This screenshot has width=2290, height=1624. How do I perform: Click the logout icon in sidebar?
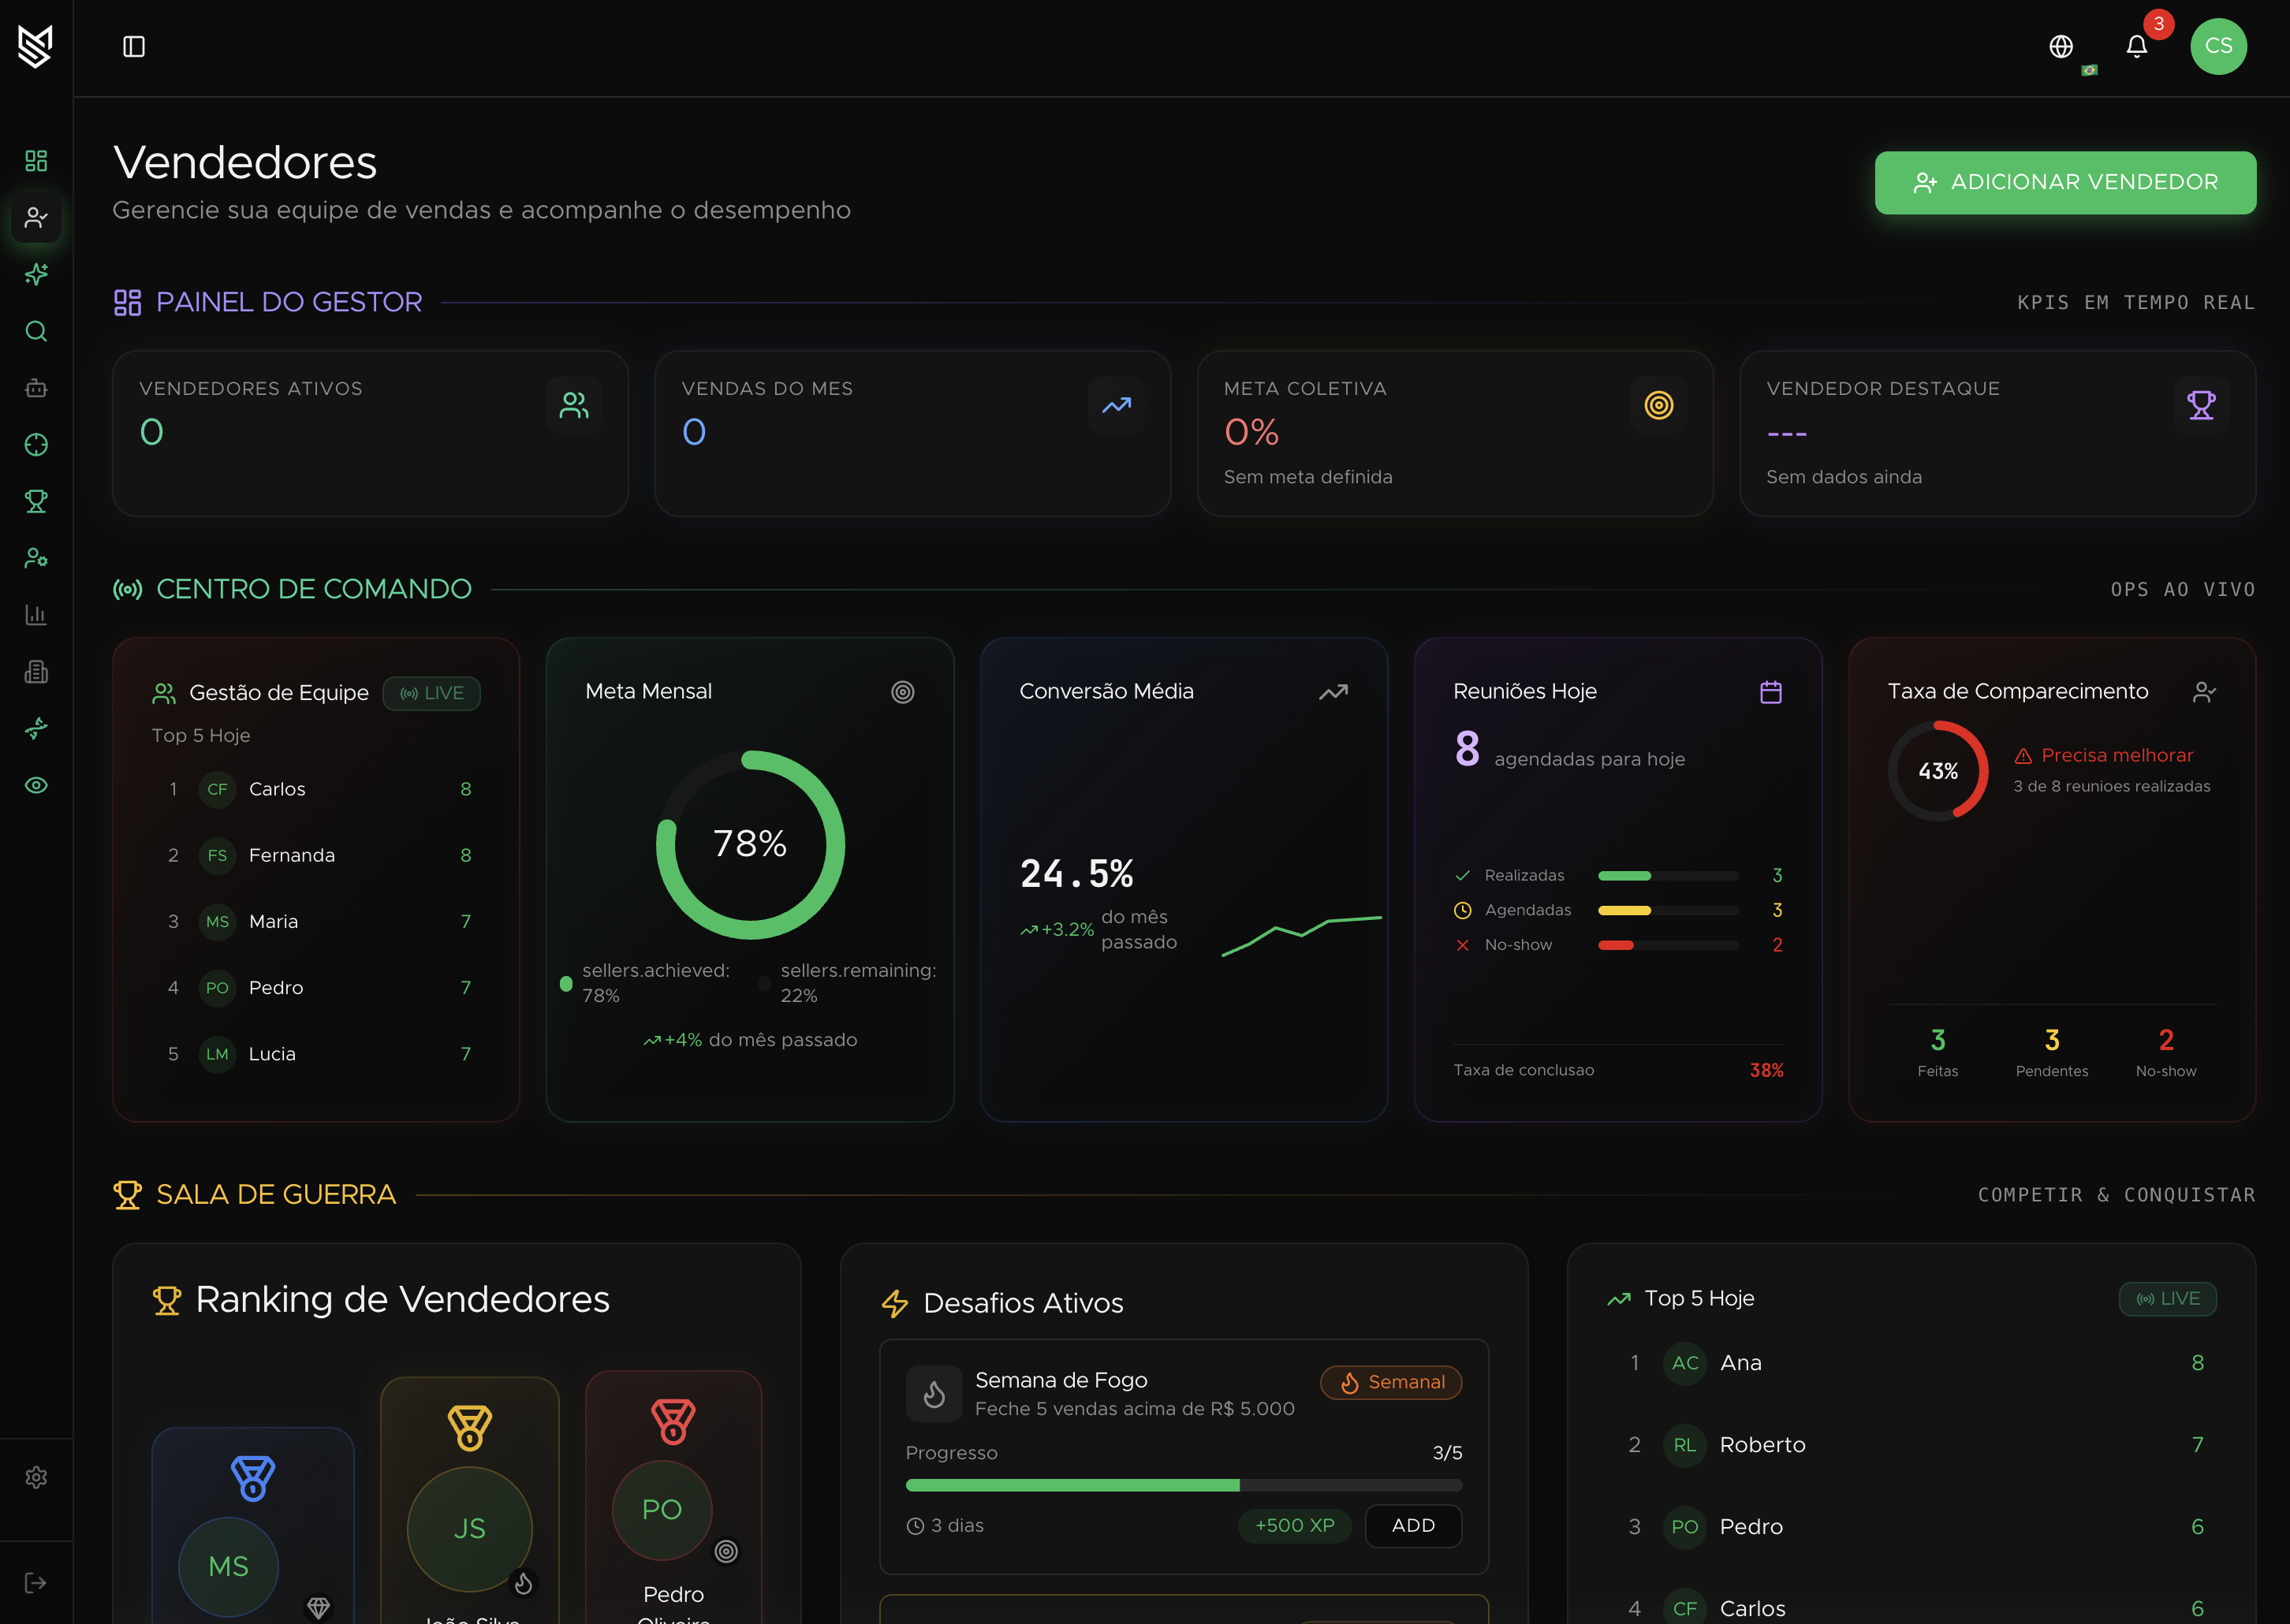coord(36,1583)
